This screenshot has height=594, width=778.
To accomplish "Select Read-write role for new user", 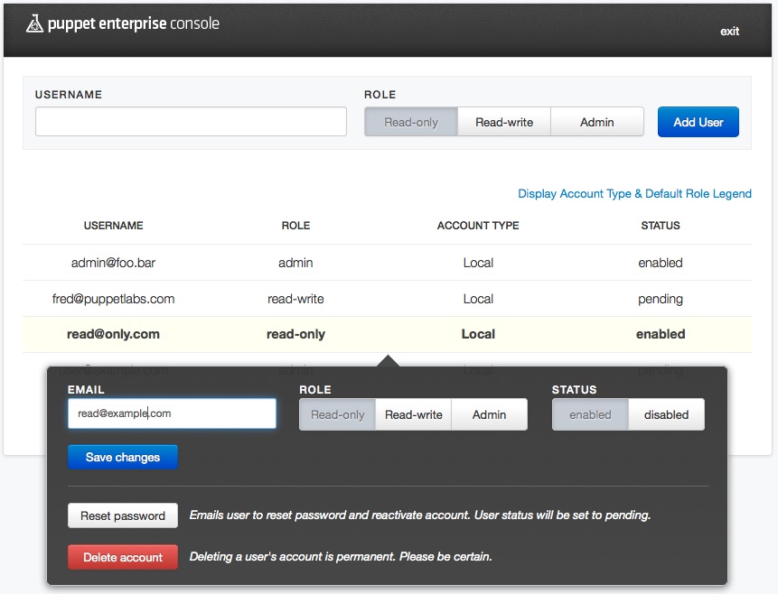I will pos(504,122).
